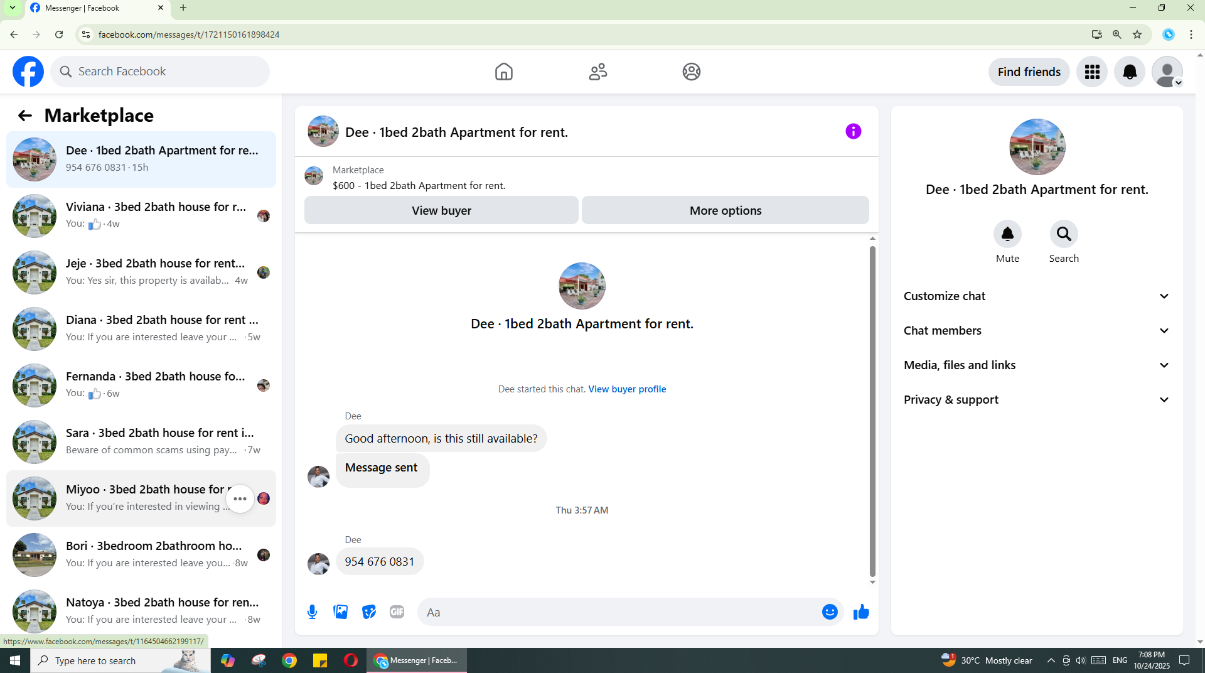Open Sticky Notes from the taskbar
The height and width of the screenshot is (673, 1205).
(x=320, y=660)
